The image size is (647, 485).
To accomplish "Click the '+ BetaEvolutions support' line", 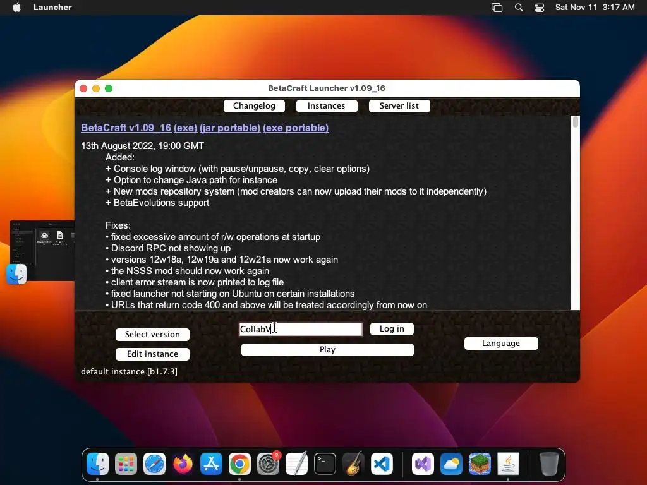I will (157, 203).
